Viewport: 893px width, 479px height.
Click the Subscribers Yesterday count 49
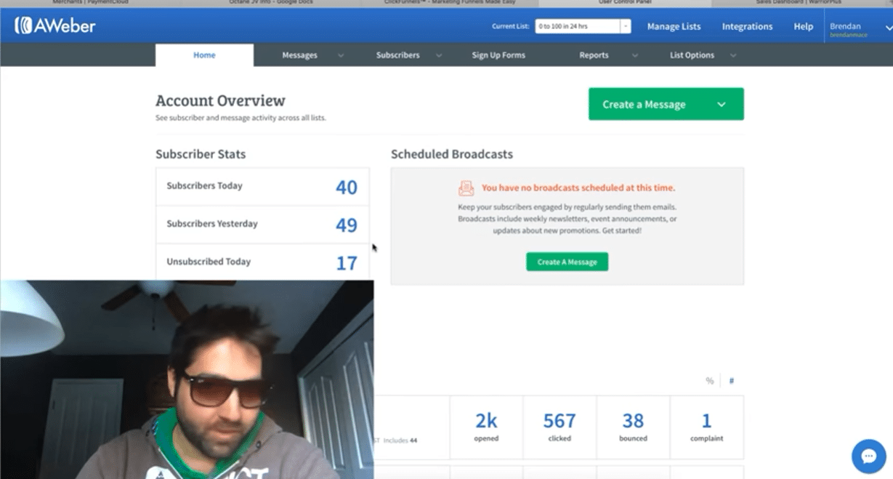(347, 225)
